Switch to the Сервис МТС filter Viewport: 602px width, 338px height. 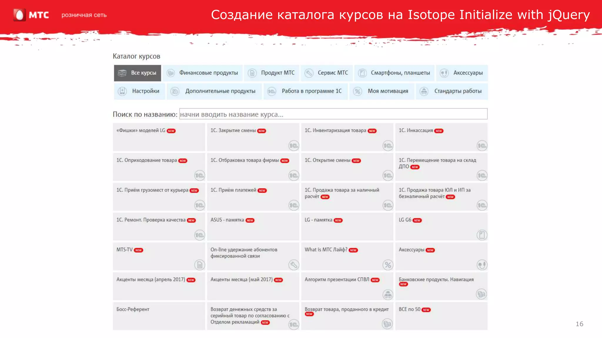click(327, 73)
